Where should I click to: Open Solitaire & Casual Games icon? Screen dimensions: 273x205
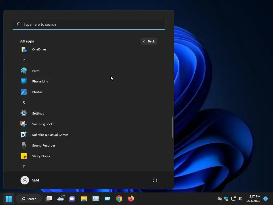[x=24, y=135]
